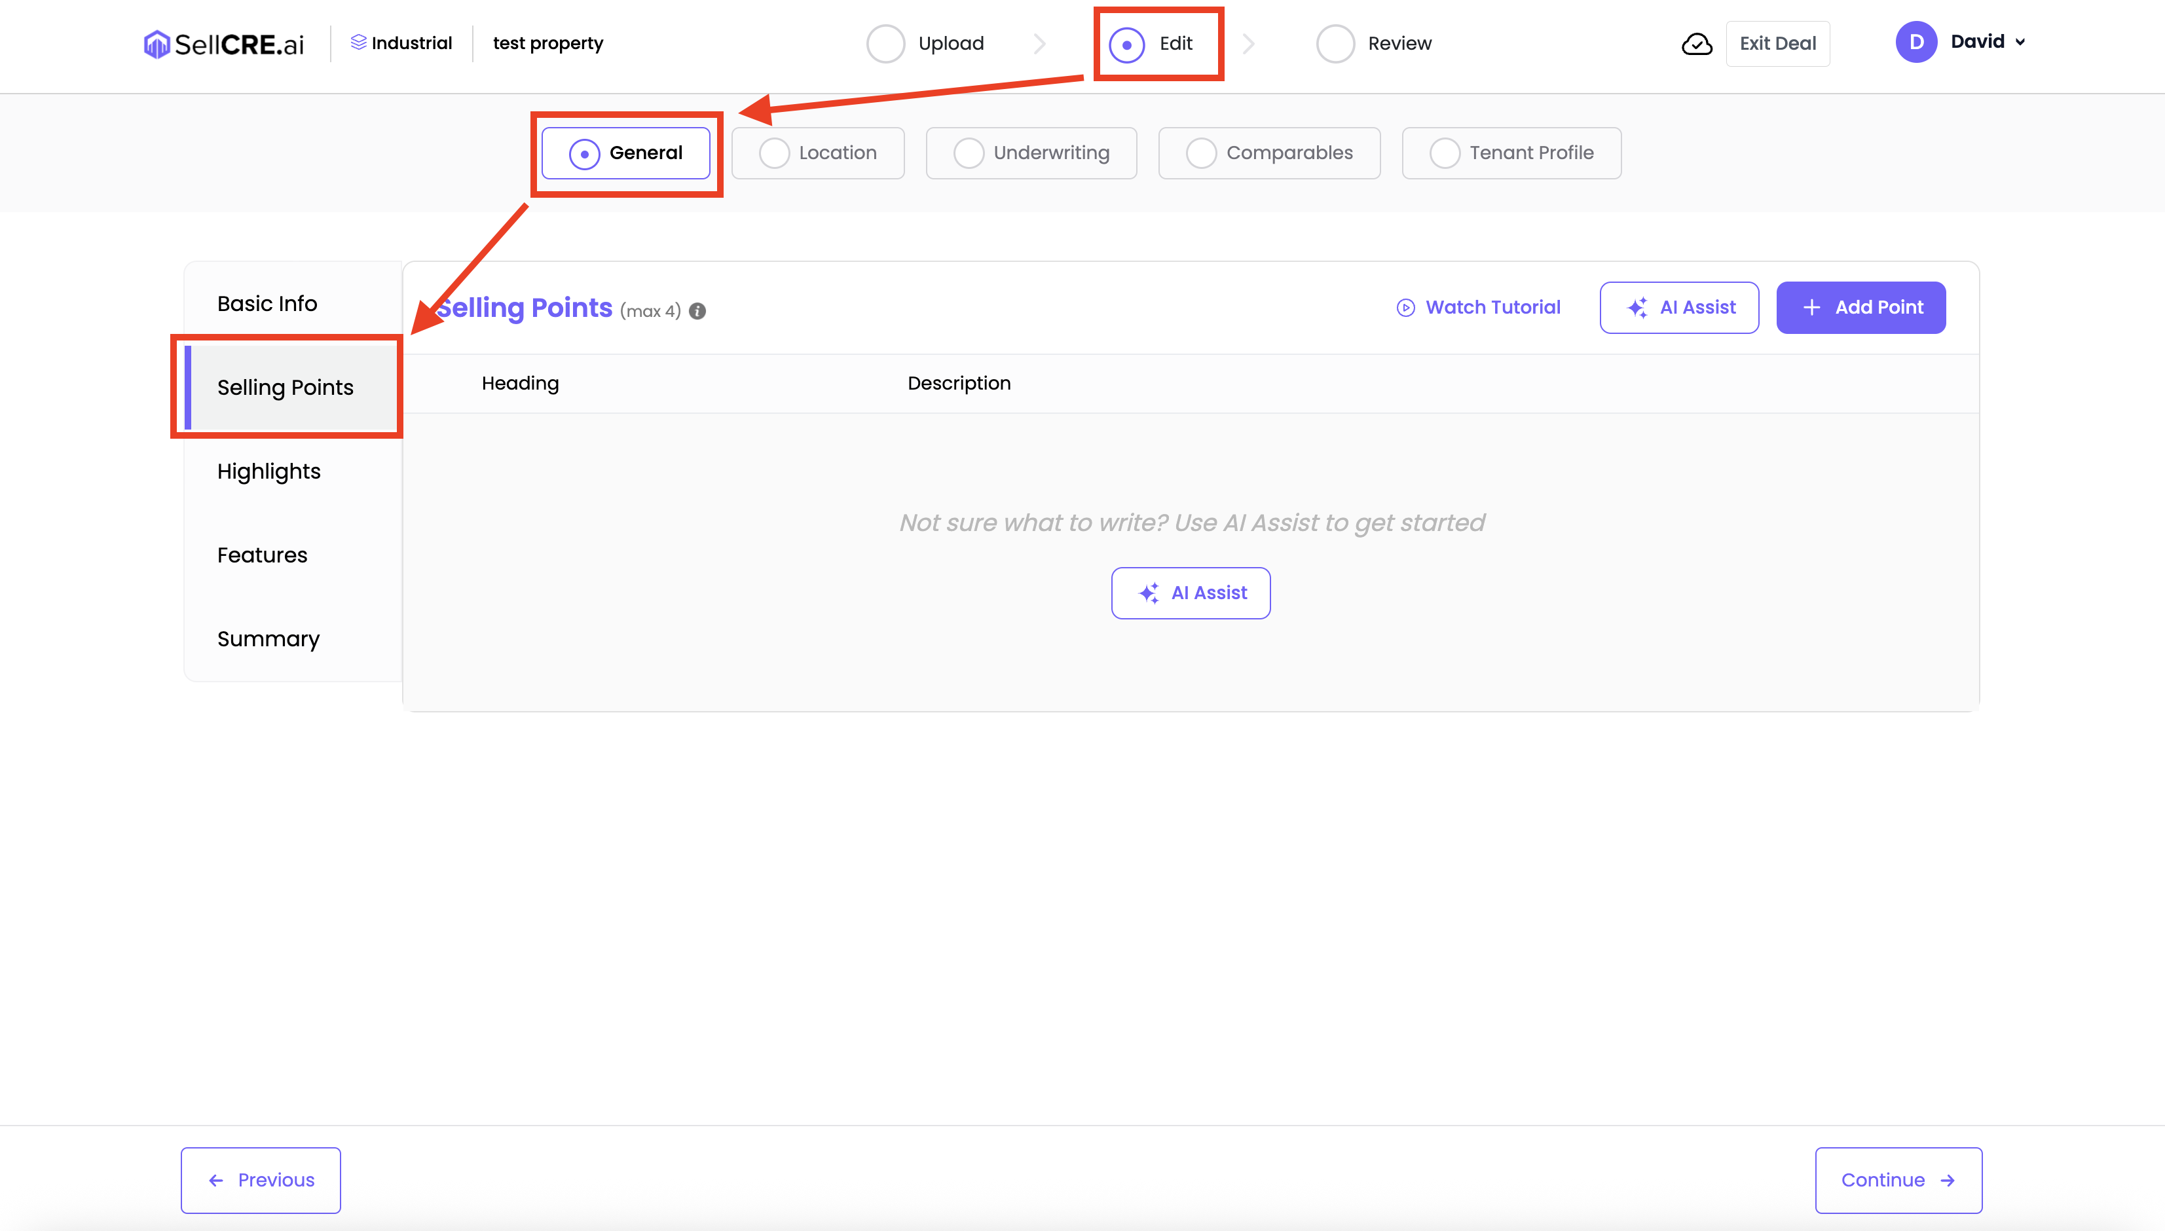This screenshot has height=1231, width=2165.
Task: Click the D user avatar circle
Action: [x=1915, y=43]
